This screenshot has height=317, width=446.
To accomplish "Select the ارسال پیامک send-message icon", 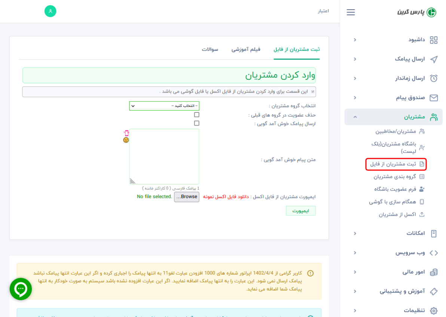I will pyautogui.click(x=434, y=59).
